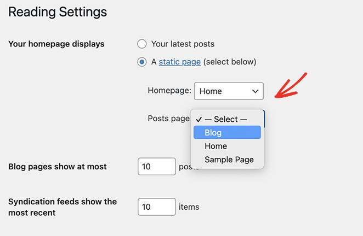This screenshot has height=236, width=363.
Task: Click the "Your homepage displays" label
Action: pos(56,44)
